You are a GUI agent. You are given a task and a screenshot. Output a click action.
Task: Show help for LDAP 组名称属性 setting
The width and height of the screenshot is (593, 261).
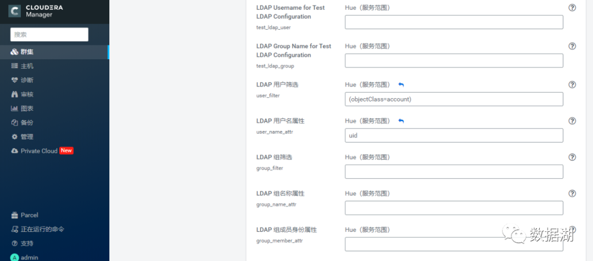pos(572,193)
